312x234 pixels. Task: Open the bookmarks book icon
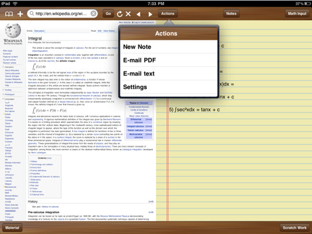tap(9, 14)
